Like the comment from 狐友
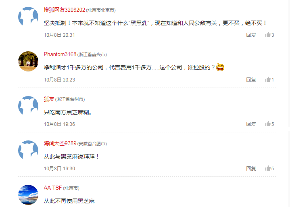Viewport: 290px width, 207px height. tap(269, 124)
